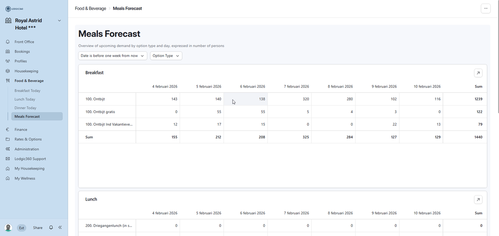The image size is (499, 236).
Task: Open the Breakfast table expand arrow icon
Action: click(x=478, y=73)
